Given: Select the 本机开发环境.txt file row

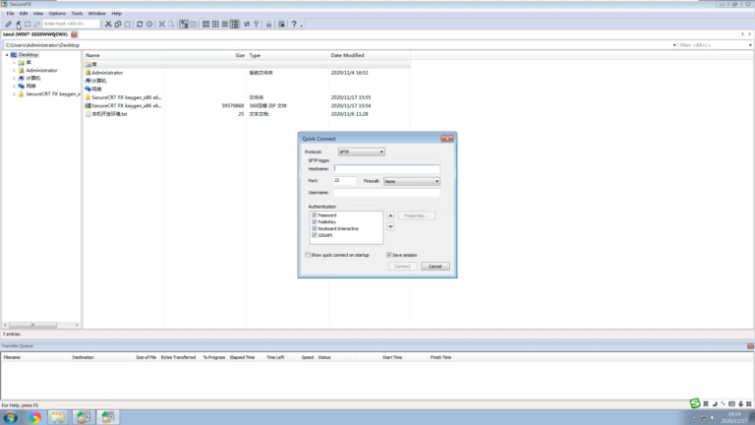Looking at the screenshot, I should (x=247, y=114).
